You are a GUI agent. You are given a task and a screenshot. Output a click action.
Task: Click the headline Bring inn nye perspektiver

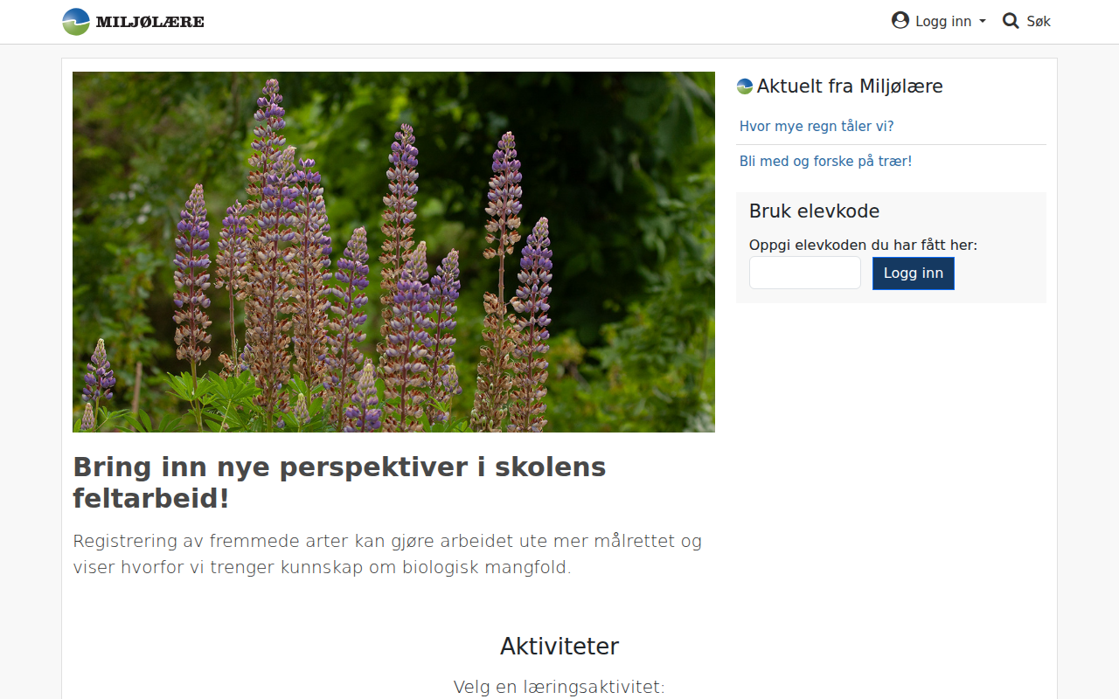coord(339,483)
